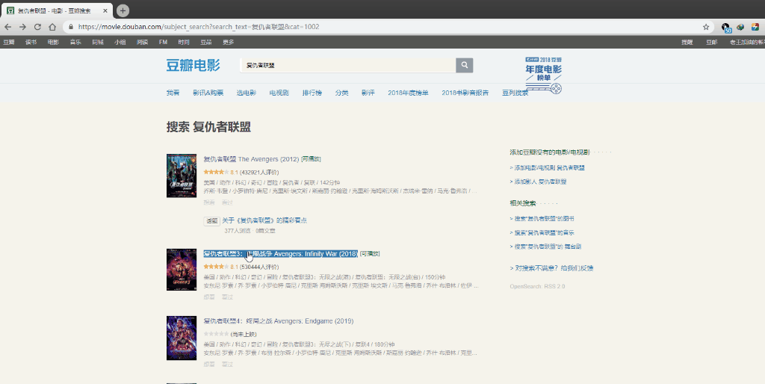Screen dimensions: 765x384
Task: Open 豆瓣 home in the top bar
Action: [8, 42]
